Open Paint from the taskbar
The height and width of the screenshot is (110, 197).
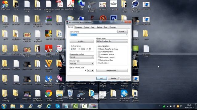point(40,106)
